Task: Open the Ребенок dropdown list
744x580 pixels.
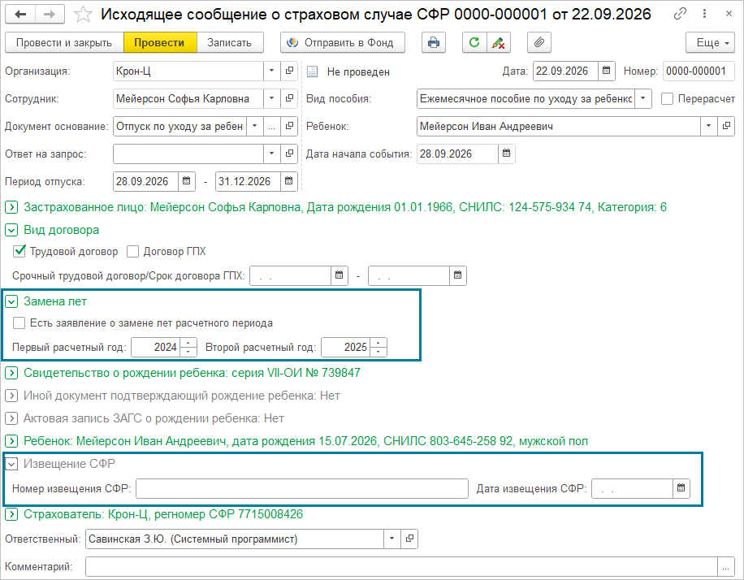Action: point(709,126)
